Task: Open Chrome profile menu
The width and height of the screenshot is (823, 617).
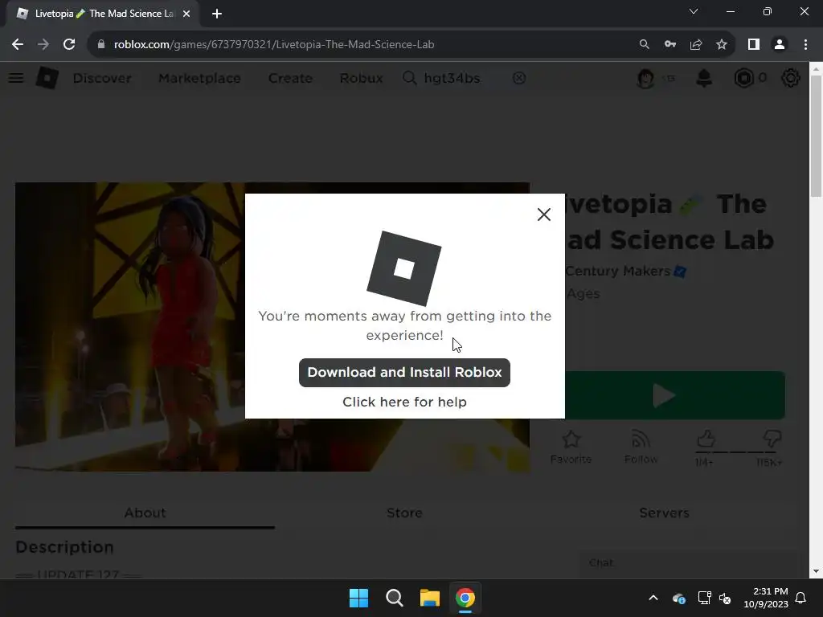Action: (x=780, y=45)
